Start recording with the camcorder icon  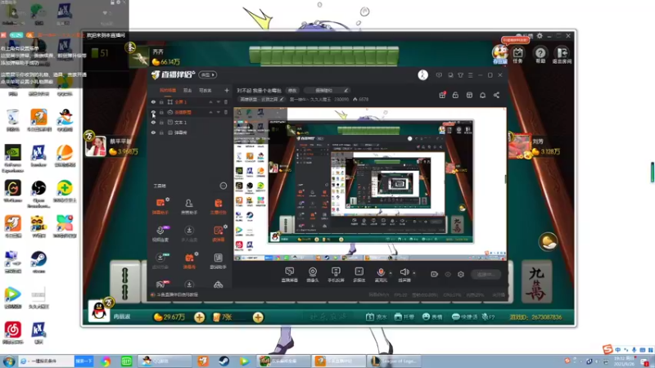[434, 274]
